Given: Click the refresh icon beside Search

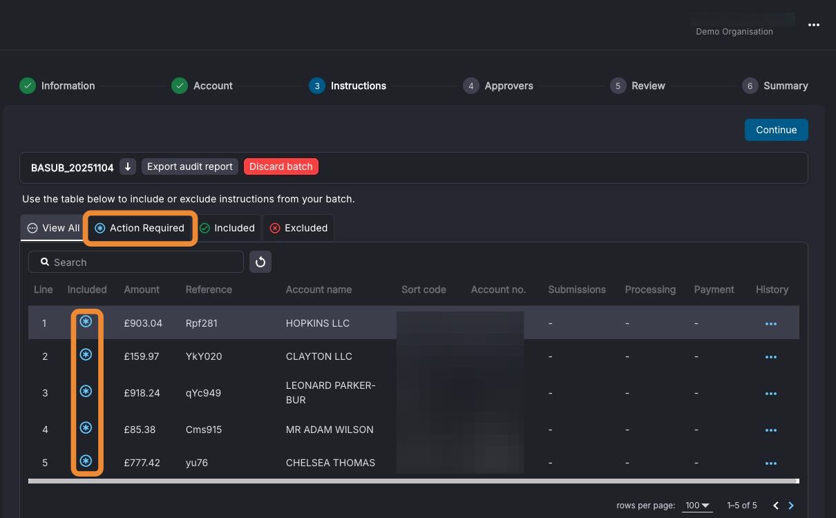Looking at the screenshot, I should click(x=260, y=262).
